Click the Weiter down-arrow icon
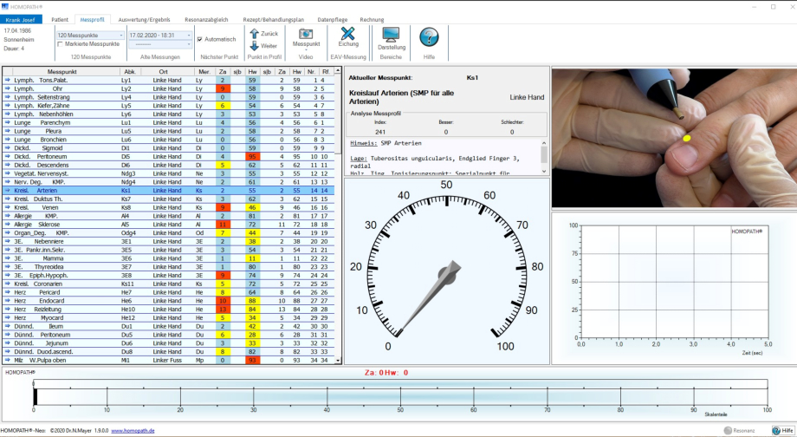Screen dimensions: 797x437 pyautogui.click(x=254, y=46)
